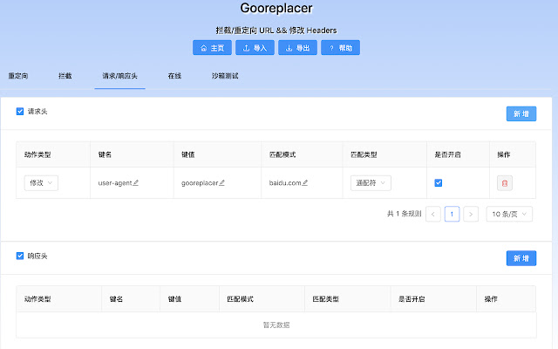Image resolution: width=558 pixels, height=349 pixels.
Task: Toggle the 请求头 section checkbox
Action: click(20, 112)
